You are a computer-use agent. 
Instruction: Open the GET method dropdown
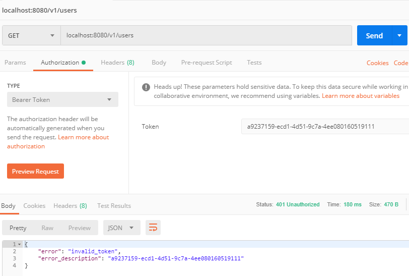tap(31, 35)
